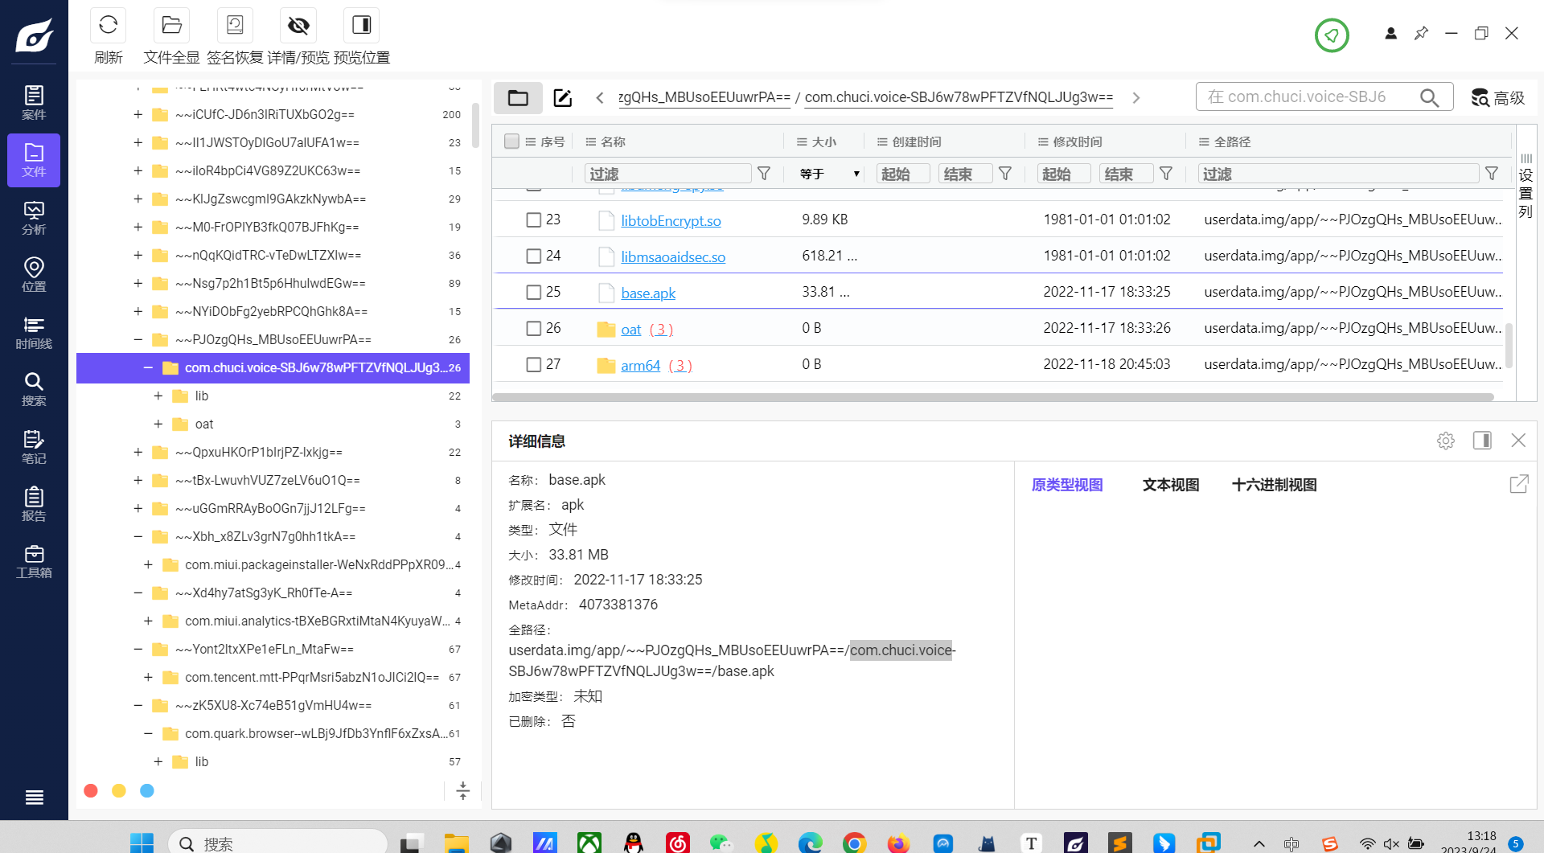Click the green circular badge icon
The height and width of the screenshot is (853, 1544).
coord(1332,35)
